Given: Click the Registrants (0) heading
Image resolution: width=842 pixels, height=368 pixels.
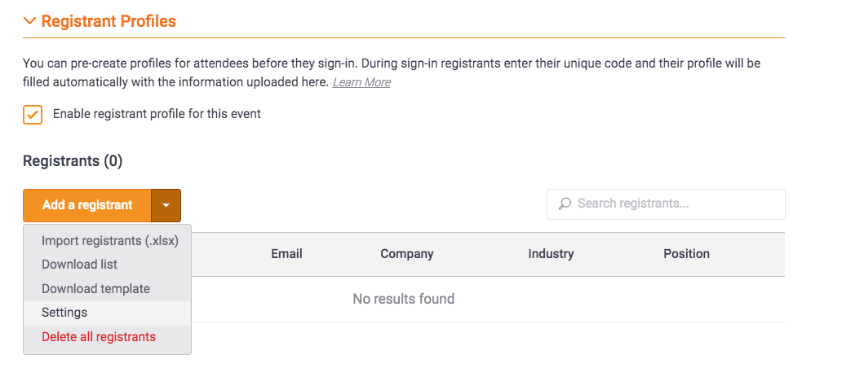Looking at the screenshot, I should pos(73,161).
